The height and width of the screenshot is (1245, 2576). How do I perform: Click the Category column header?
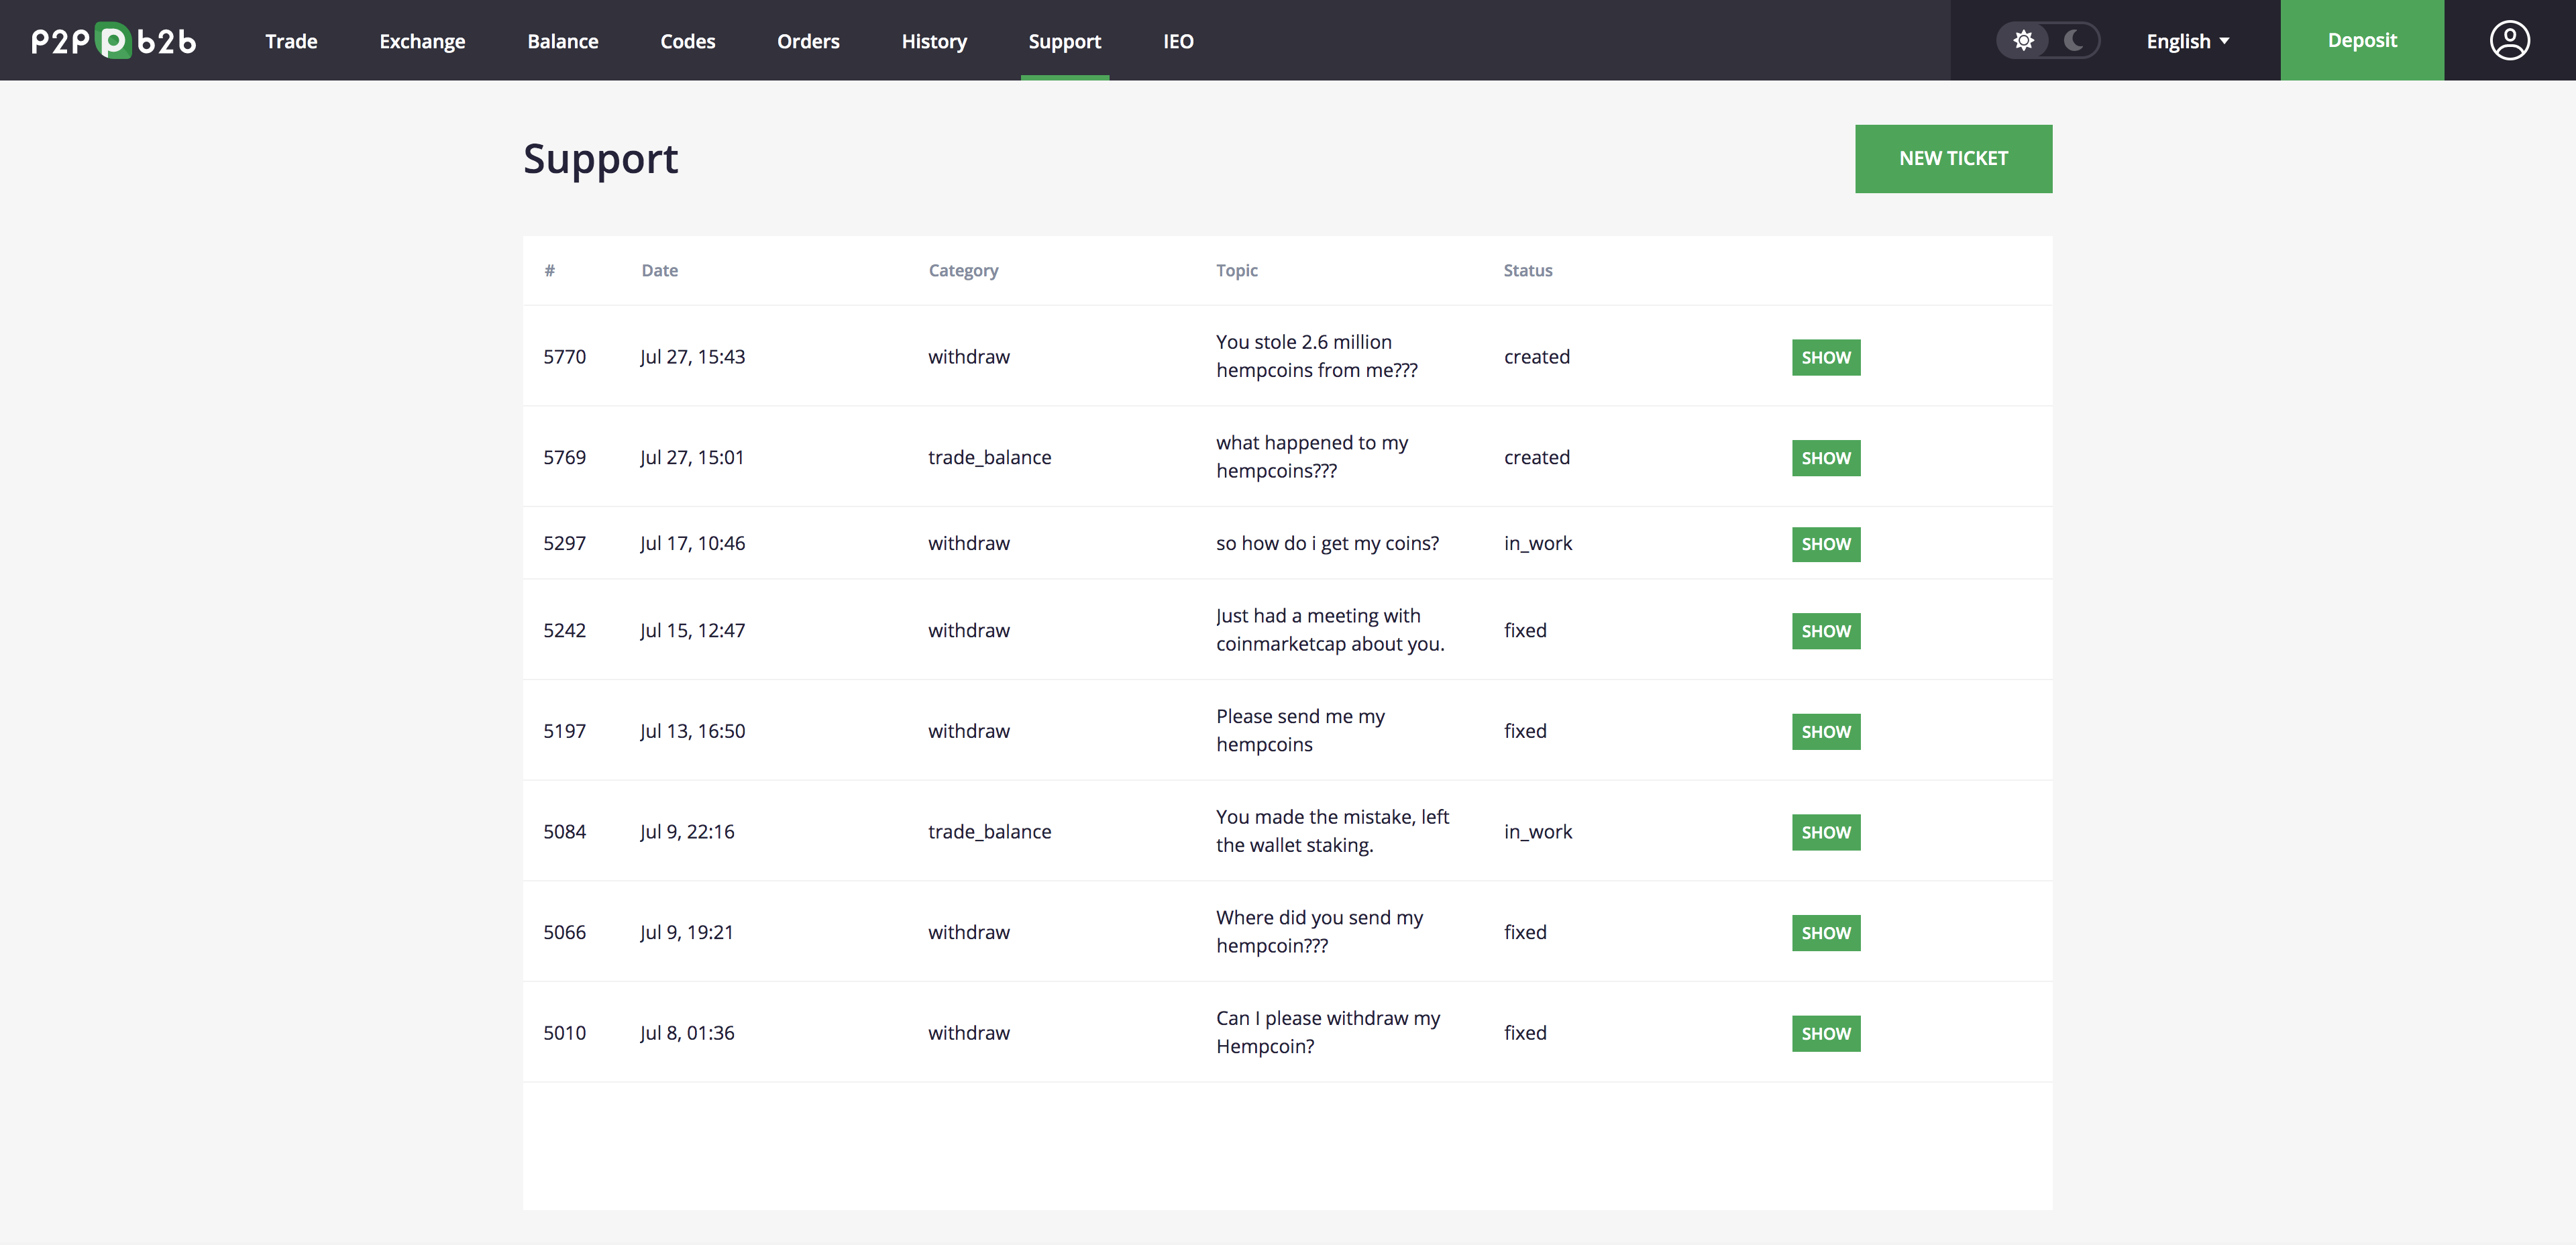point(963,270)
